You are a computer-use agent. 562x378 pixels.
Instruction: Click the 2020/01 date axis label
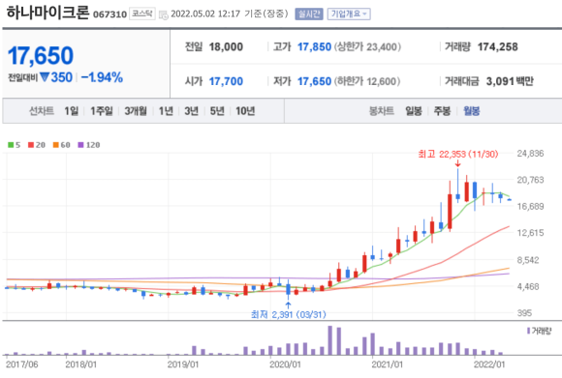(x=285, y=364)
